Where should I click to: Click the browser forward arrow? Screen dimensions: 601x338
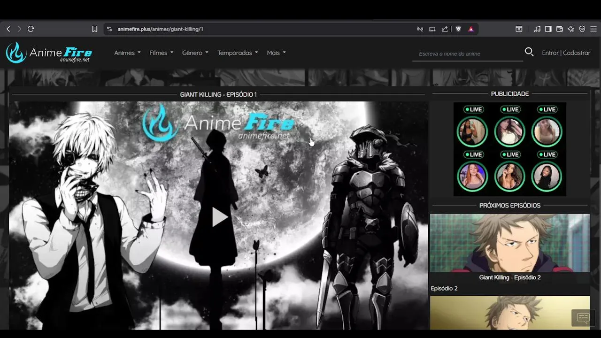[19, 29]
